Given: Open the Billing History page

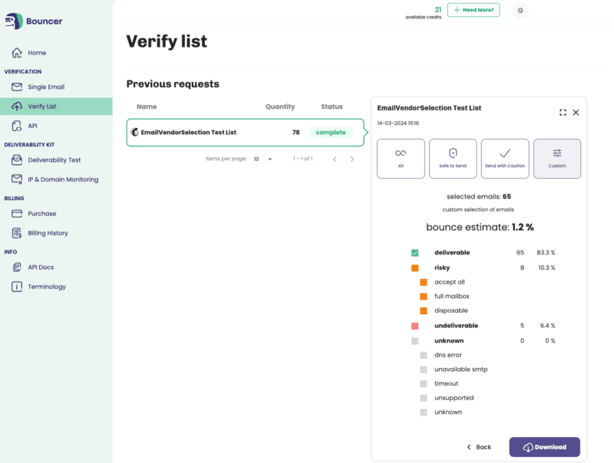Looking at the screenshot, I should 48,233.
